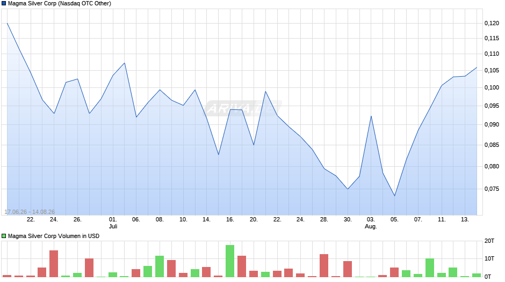This screenshot has width=505, height=282.
Task: Click the 01. Juli date label
Action: 113,222
